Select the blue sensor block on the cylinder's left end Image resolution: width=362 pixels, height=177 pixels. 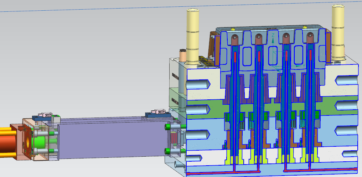click(42, 118)
